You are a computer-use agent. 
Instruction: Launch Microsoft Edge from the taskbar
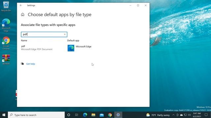pyautogui.click(x=85, y=115)
